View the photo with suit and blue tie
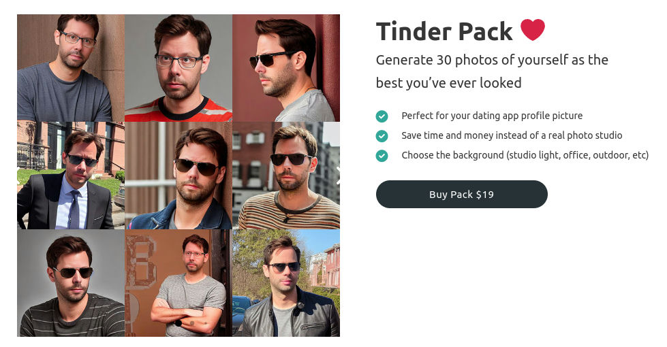The image size is (667, 347). coord(71,176)
